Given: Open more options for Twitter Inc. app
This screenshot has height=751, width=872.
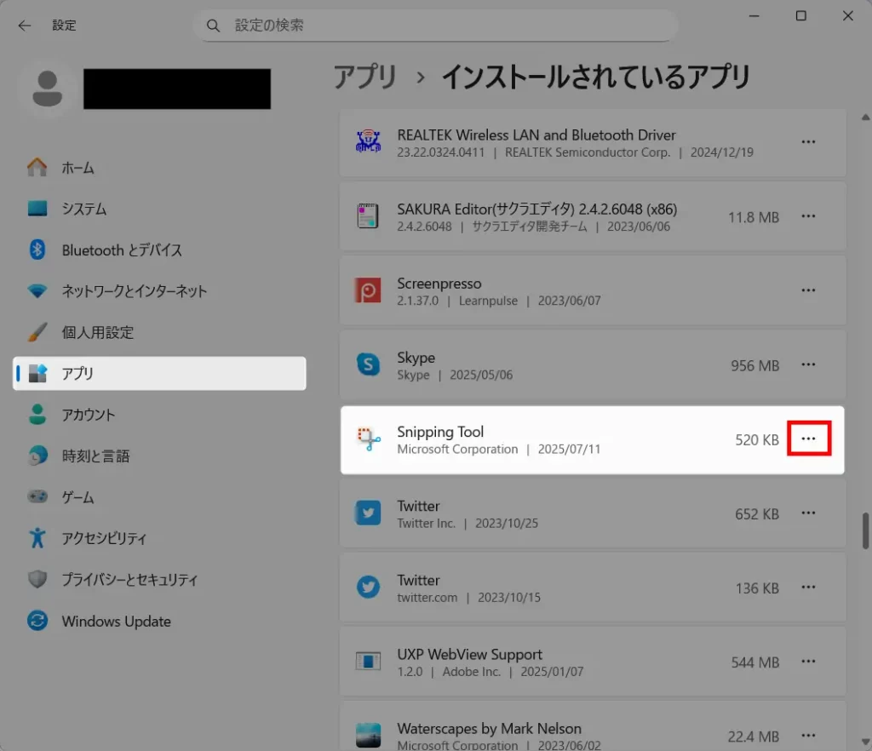Looking at the screenshot, I should [809, 513].
